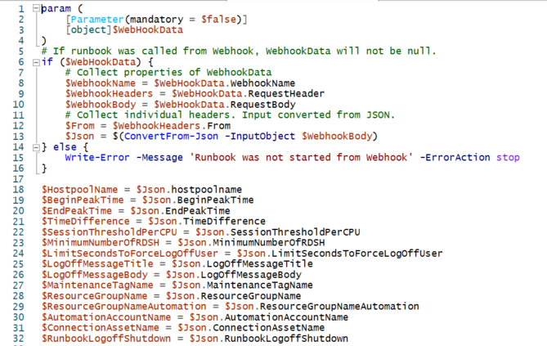
Task: Click the -InputObject parameter
Action: 260,137
